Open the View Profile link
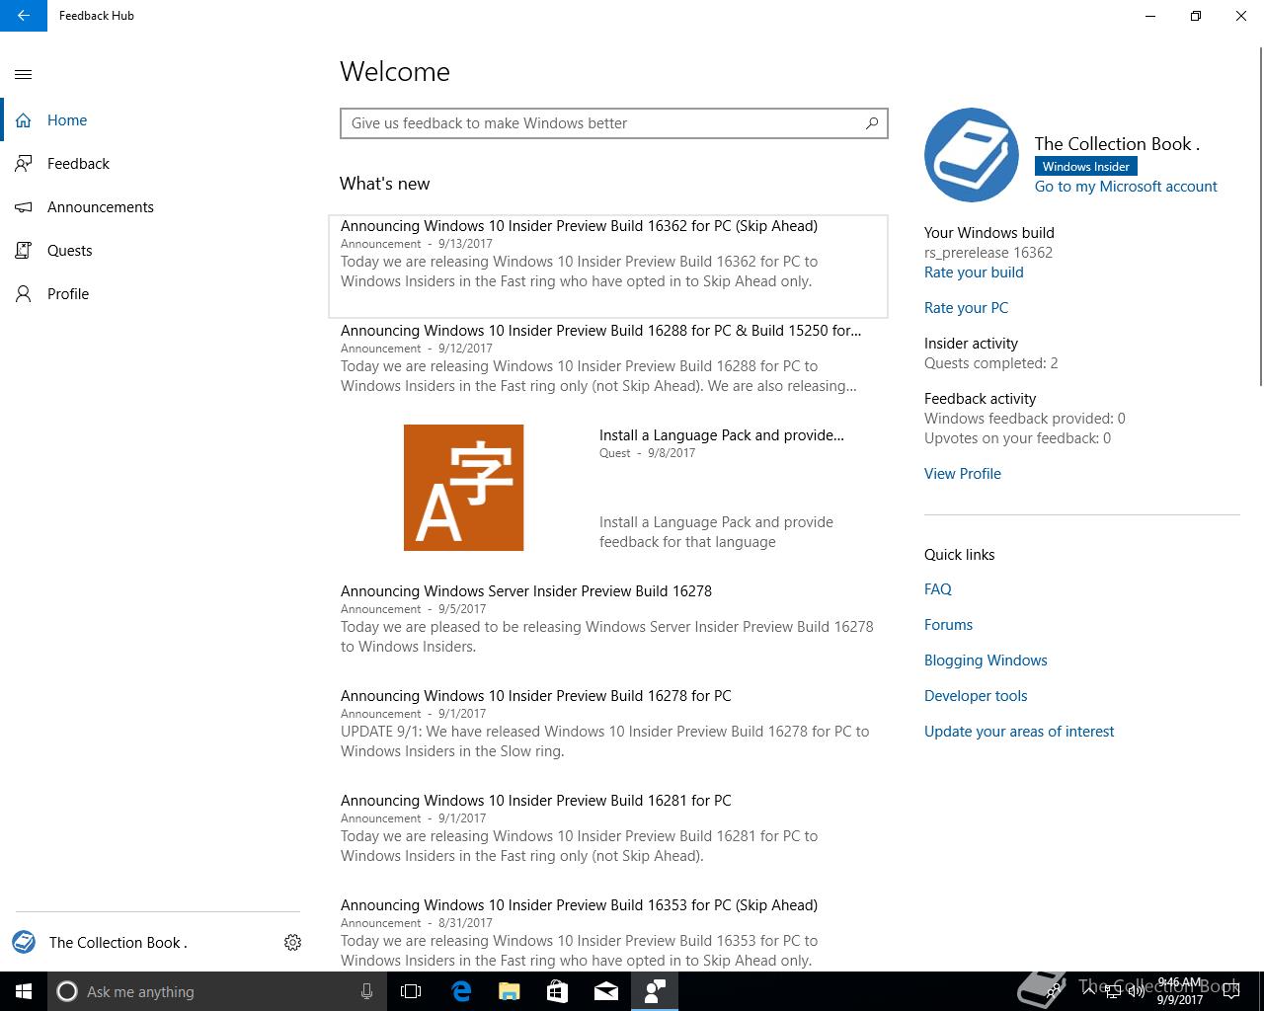The height and width of the screenshot is (1011, 1264). [963, 474]
